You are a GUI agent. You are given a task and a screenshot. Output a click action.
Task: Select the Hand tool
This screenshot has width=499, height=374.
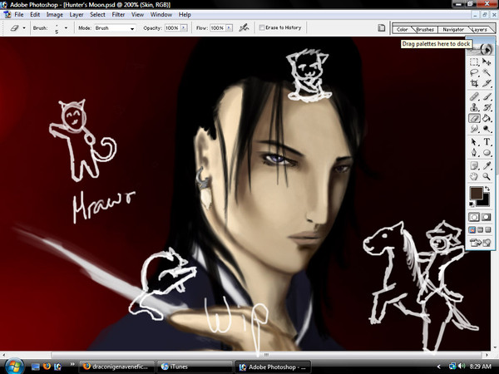(474, 176)
